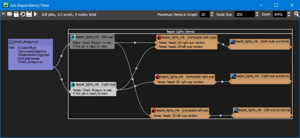Click the 3ds Max icon on right eye node
Viewport: 300px width, 138px height.
pyautogui.click(x=74, y=84)
